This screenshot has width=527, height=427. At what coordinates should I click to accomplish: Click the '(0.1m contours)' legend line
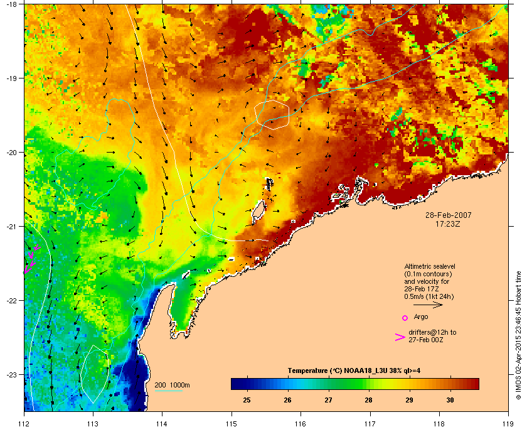pos(428,274)
